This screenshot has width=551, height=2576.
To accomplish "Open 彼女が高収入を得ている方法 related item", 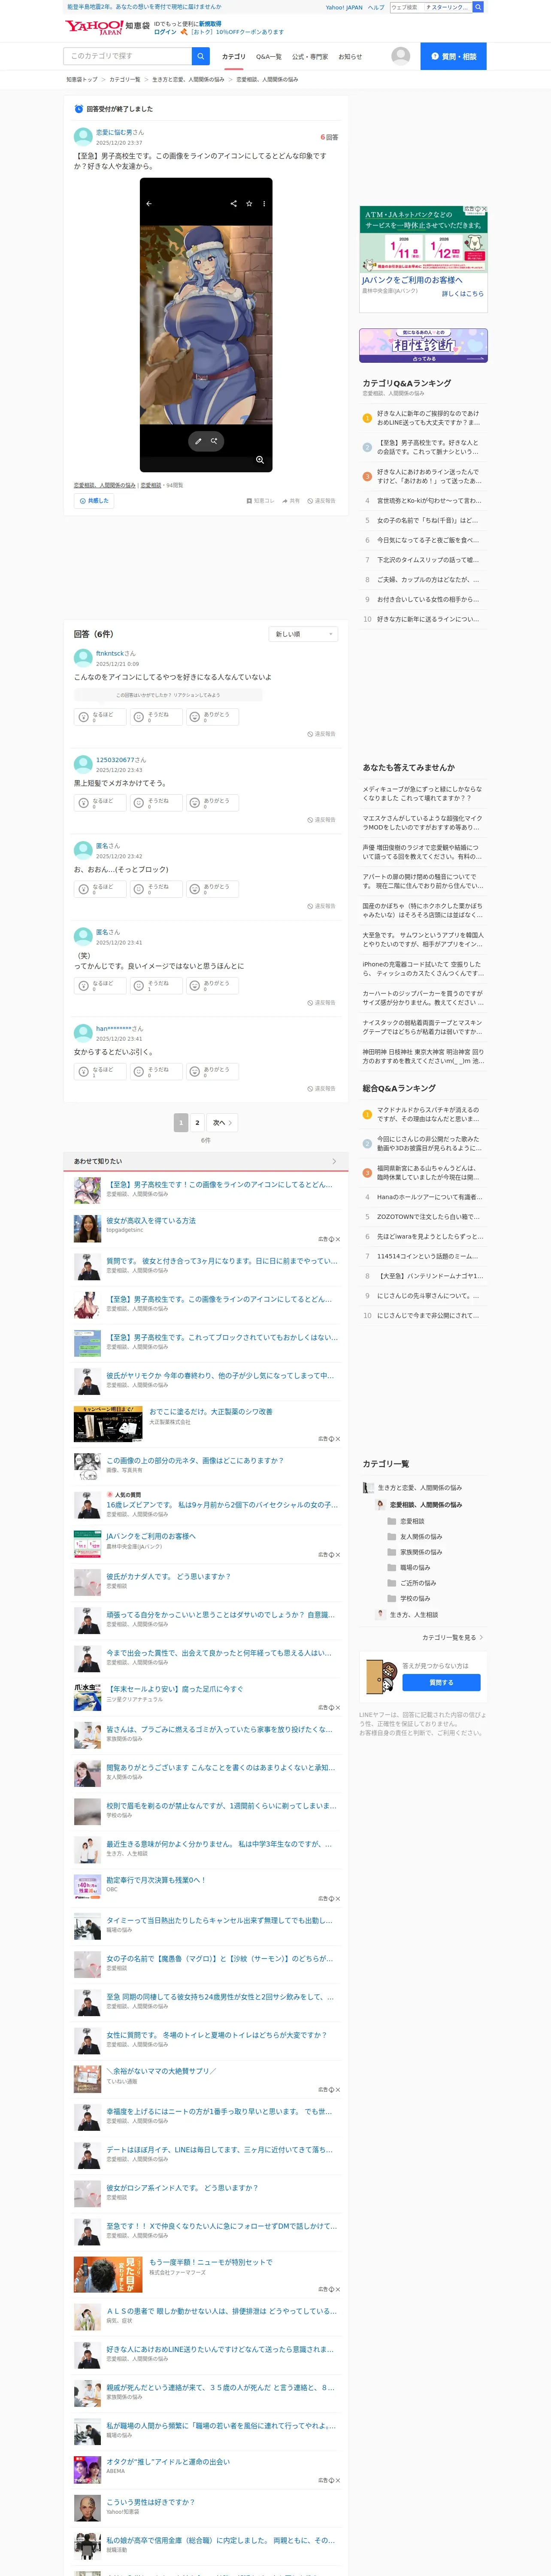I will [151, 1221].
